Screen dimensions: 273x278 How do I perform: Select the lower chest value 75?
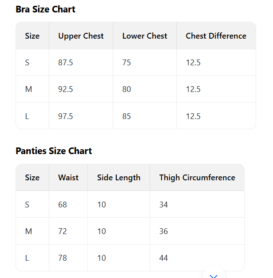(x=127, y=63)
